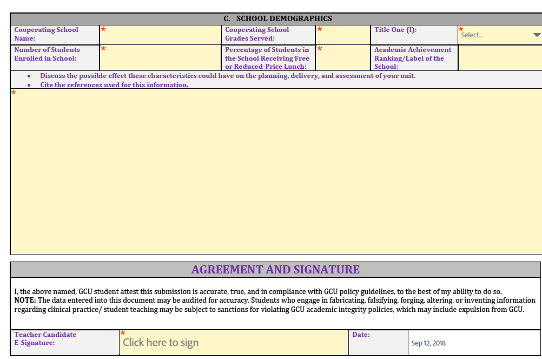
Task: Click the Cooperating School Name input field
Action: point(161,35)
